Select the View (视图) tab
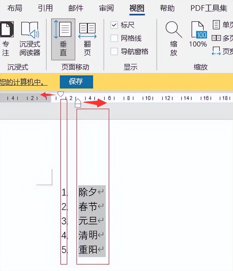 (x=137, y=8)
